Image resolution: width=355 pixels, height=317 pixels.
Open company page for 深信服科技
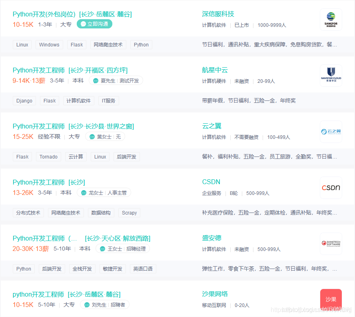click(218, 14)
